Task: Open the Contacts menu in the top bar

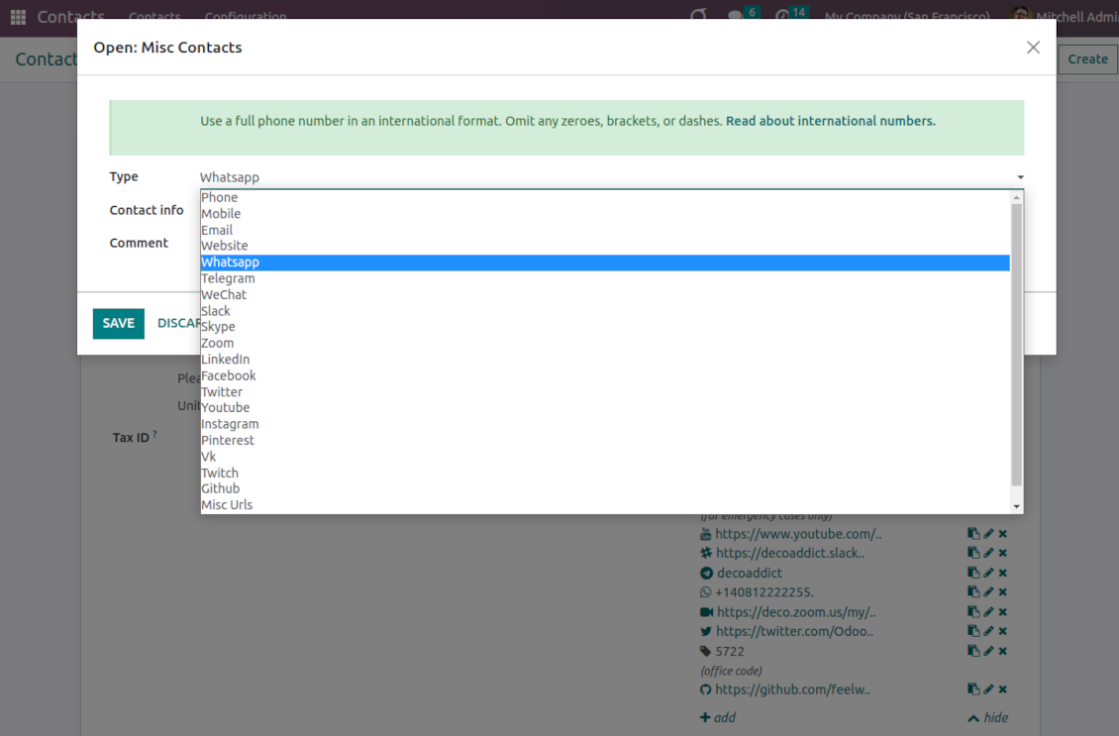Action: (x=154, y=16)
